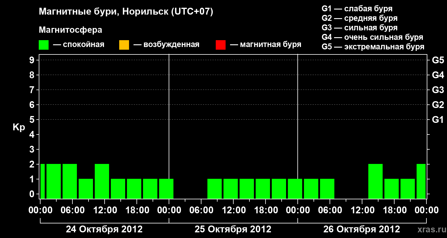Click the Kp 2 bar for 01:00–04:00, 24 Октября
Viewport: 447px width, 238px height.
click(x=54, y=181)
